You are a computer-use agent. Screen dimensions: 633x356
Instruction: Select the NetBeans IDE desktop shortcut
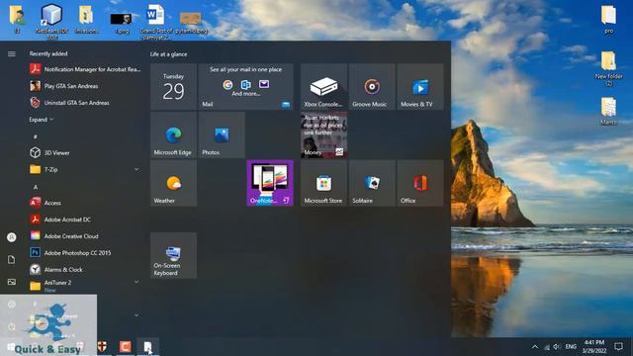[x=51, y=21]
